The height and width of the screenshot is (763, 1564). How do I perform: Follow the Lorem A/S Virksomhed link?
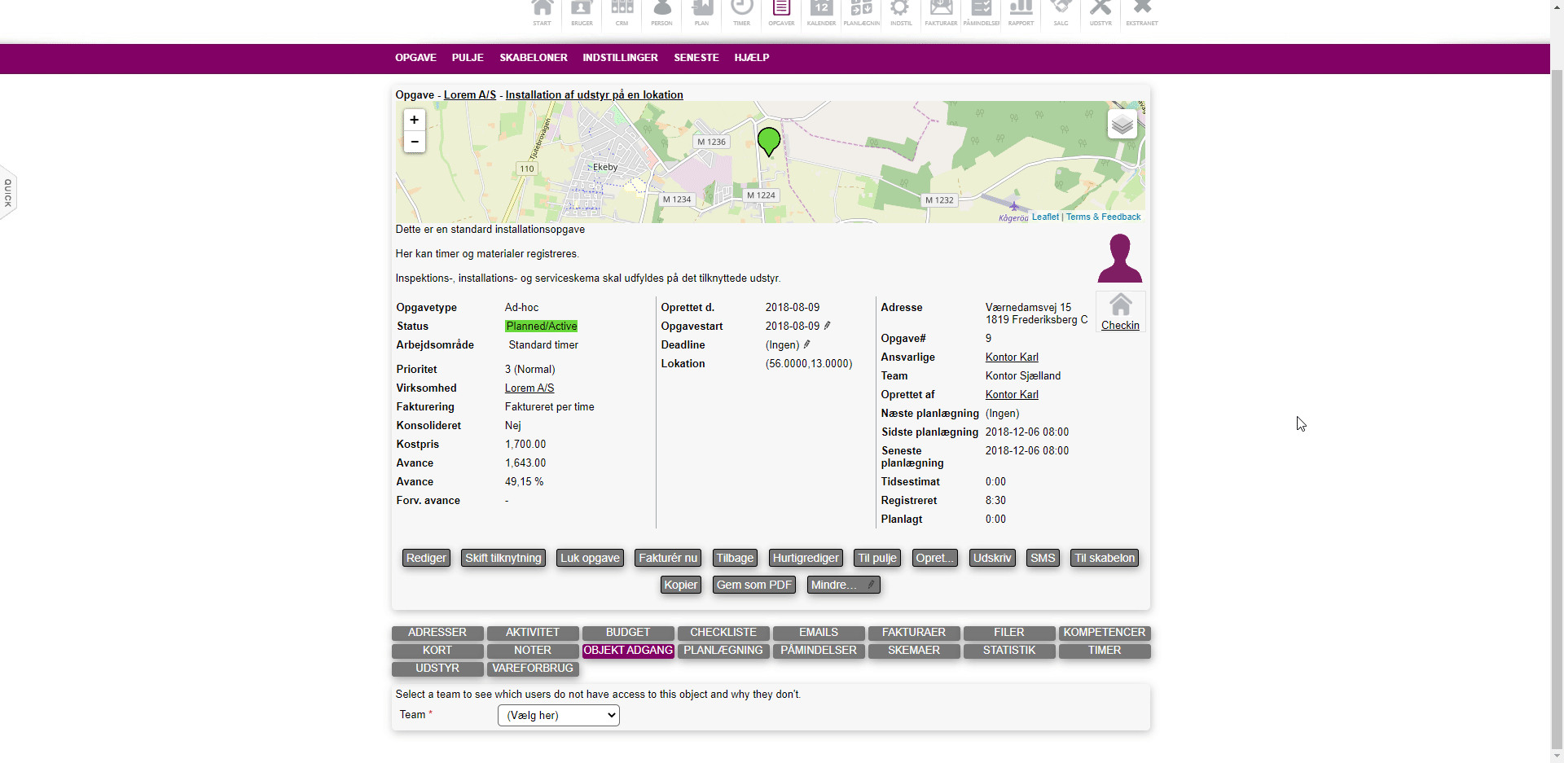(529, 388)
